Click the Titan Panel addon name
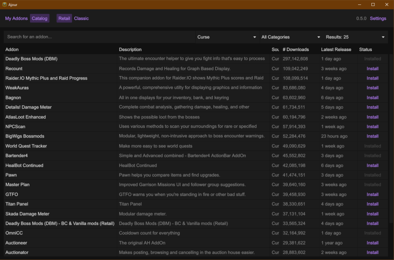This screenshot has height=260, width=394. click(x=17, y=204)
